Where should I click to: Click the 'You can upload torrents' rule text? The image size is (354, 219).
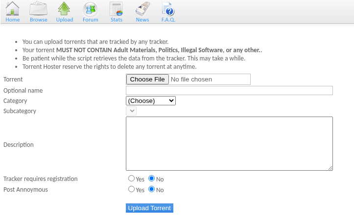[95, 42]
